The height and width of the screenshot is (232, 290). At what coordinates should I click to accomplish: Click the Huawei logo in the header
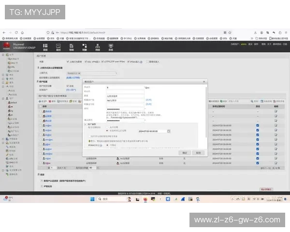coord(6,46)
